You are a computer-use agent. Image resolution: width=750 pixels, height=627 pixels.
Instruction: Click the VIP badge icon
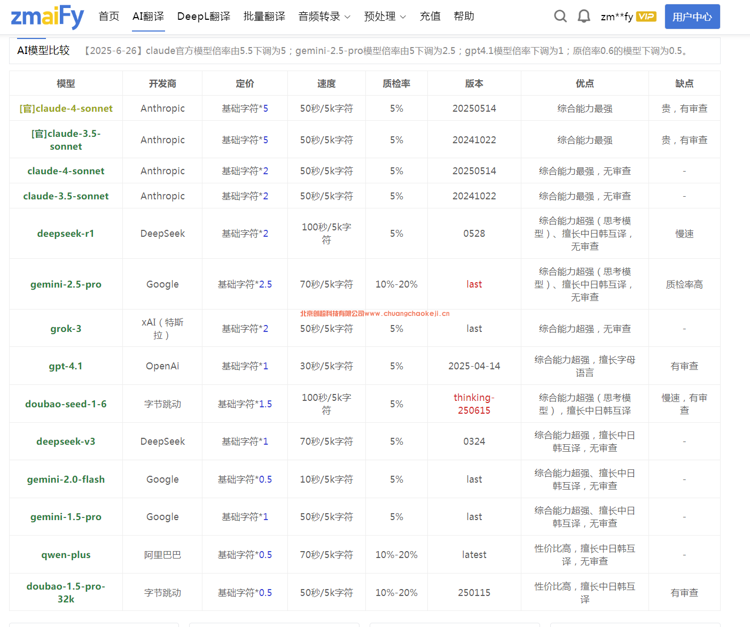646,17
